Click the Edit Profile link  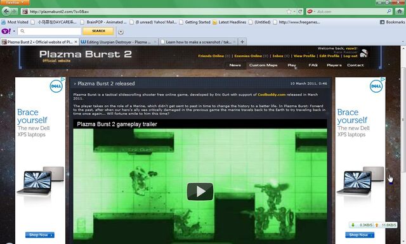pos(329,56)
